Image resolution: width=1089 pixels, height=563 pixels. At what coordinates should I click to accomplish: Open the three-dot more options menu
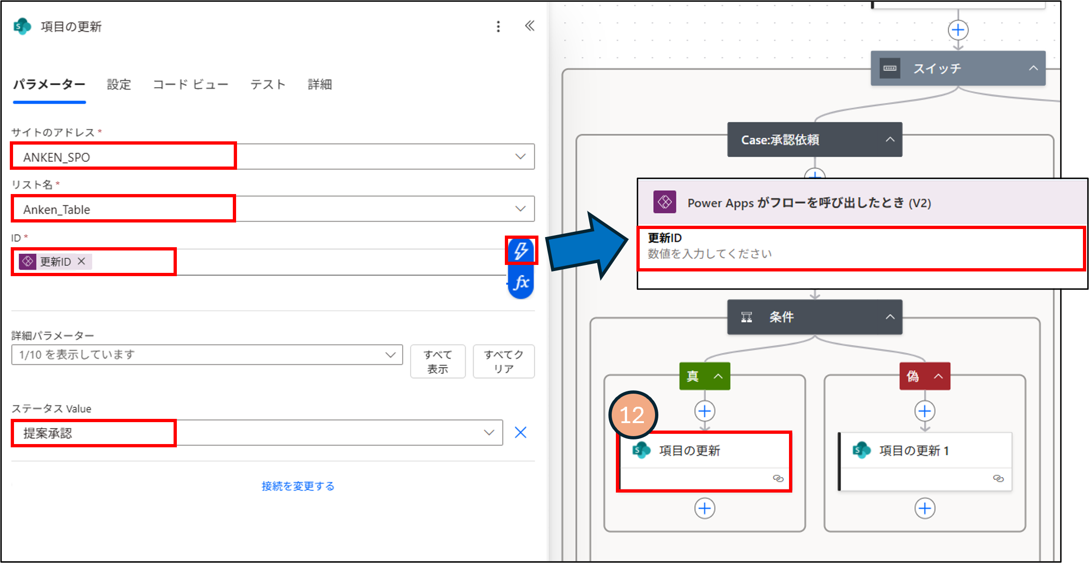click(x=498, y=27)
